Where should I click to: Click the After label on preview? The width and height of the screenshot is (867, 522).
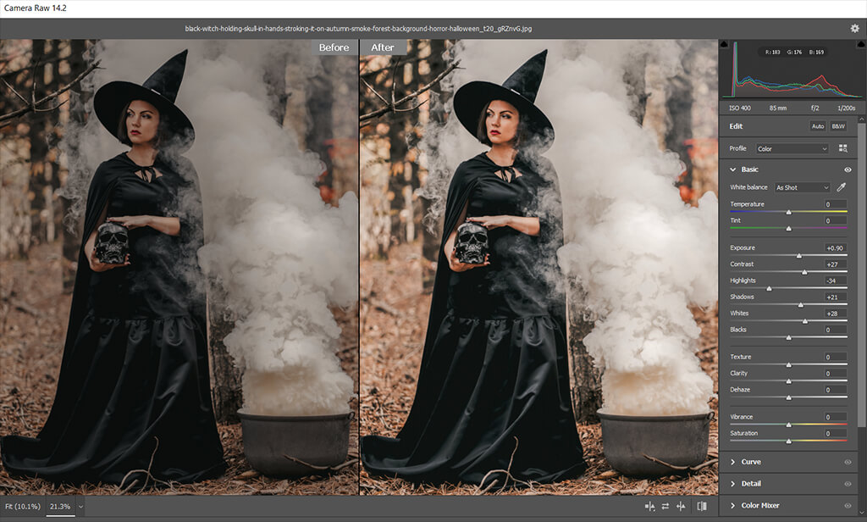pyautogui.click(x=383, y=47)
